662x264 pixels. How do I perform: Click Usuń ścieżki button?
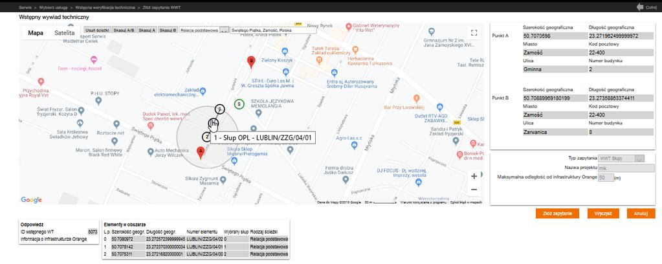click(98, 30)
